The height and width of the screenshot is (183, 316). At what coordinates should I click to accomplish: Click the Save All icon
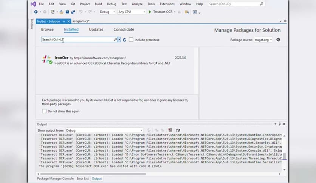[73, 12]
